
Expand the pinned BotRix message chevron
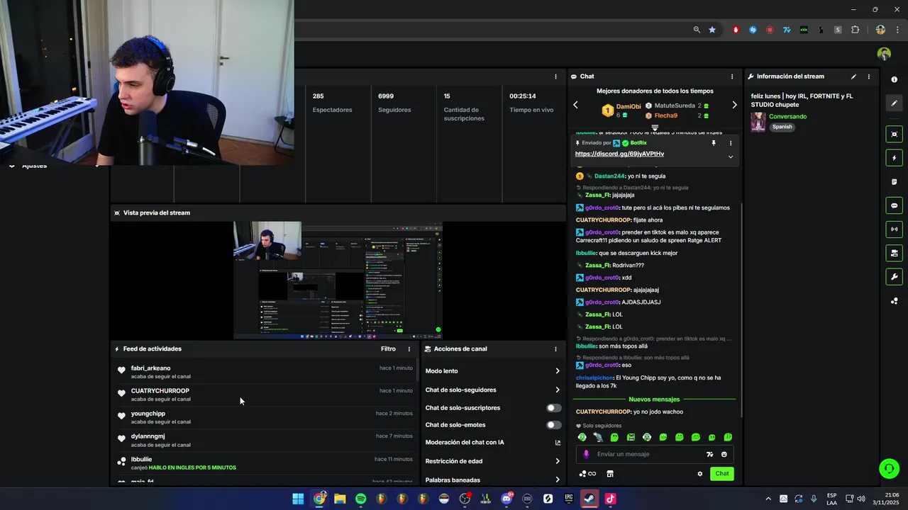731,157
